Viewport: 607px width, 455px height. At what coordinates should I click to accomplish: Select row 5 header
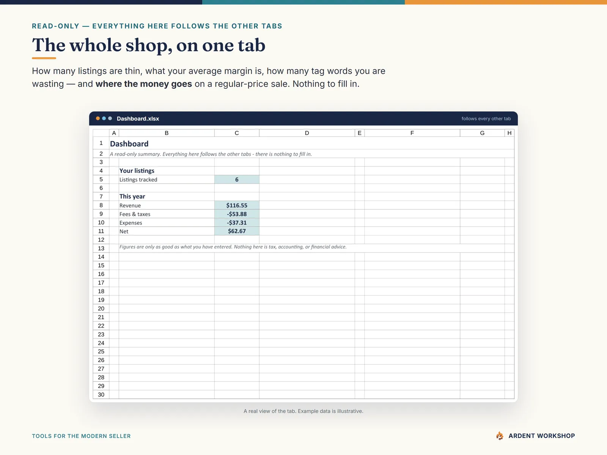(x=101, y=179)
